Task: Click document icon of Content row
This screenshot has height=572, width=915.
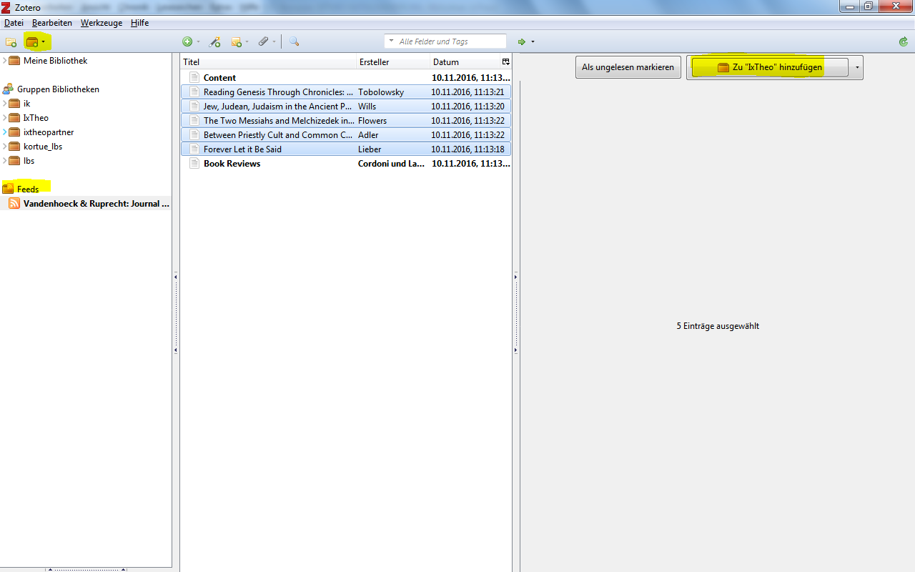Action: [194, 77]
